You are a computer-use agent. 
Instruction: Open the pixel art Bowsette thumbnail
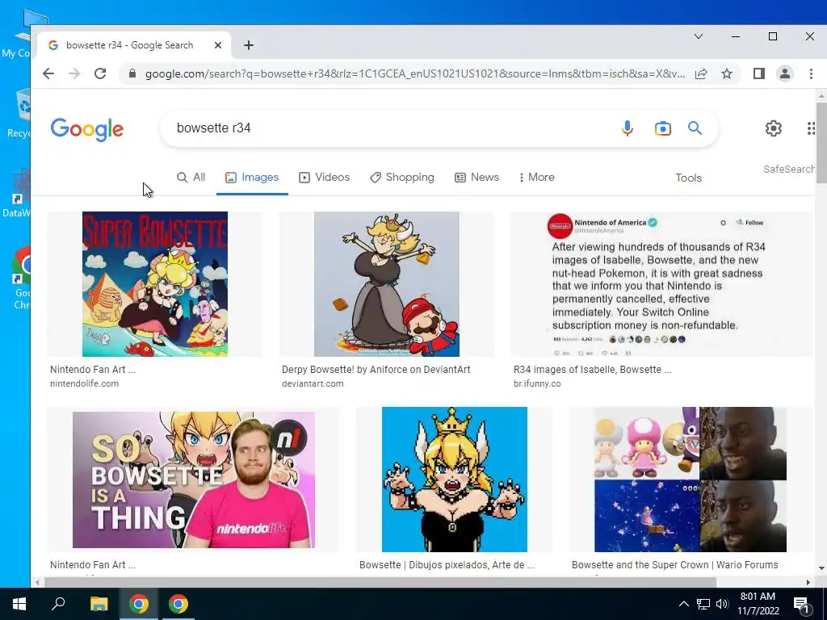point(455,480)
